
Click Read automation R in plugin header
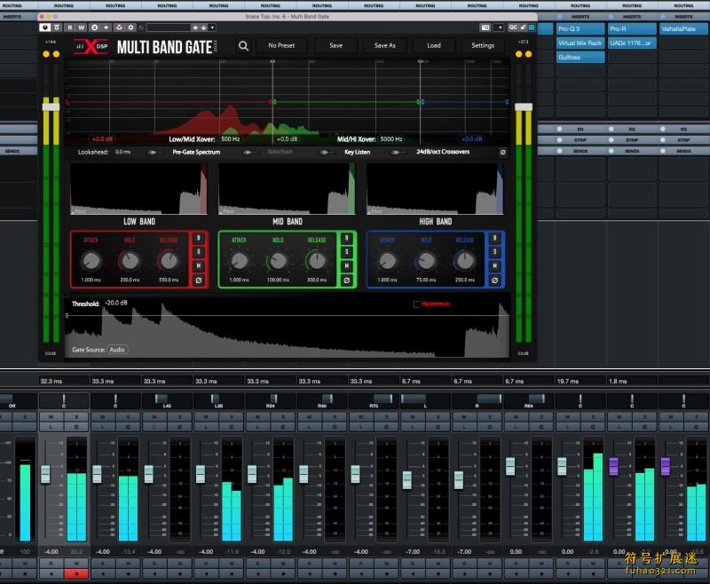coord(70,28)
